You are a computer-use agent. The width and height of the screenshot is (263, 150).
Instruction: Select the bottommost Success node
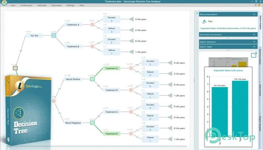[x=150, y=128]
